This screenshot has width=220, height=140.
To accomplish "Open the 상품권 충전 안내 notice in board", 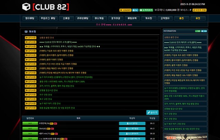I will 46,37.
